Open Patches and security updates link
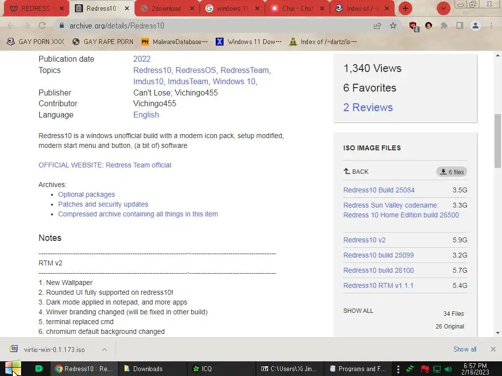Image resolution: width=502 pixels, height=376 pixels. pyautogui.click(x=103, y=204)
